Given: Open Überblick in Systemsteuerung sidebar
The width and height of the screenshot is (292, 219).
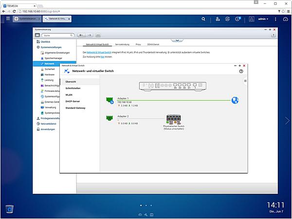Looking at the screenshot, I should tap(43, 42).
